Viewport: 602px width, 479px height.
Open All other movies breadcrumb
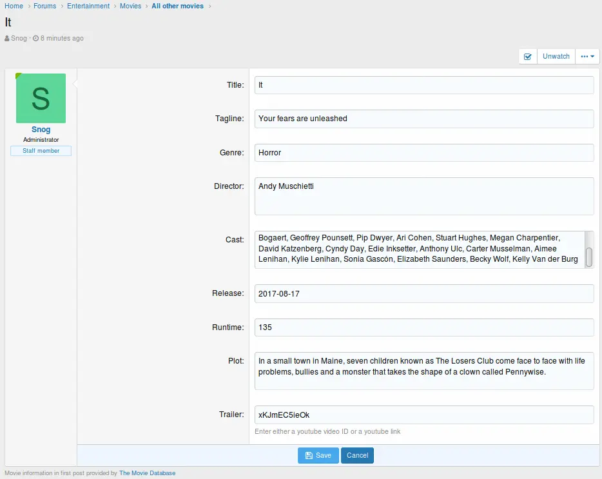pos(177,6)
